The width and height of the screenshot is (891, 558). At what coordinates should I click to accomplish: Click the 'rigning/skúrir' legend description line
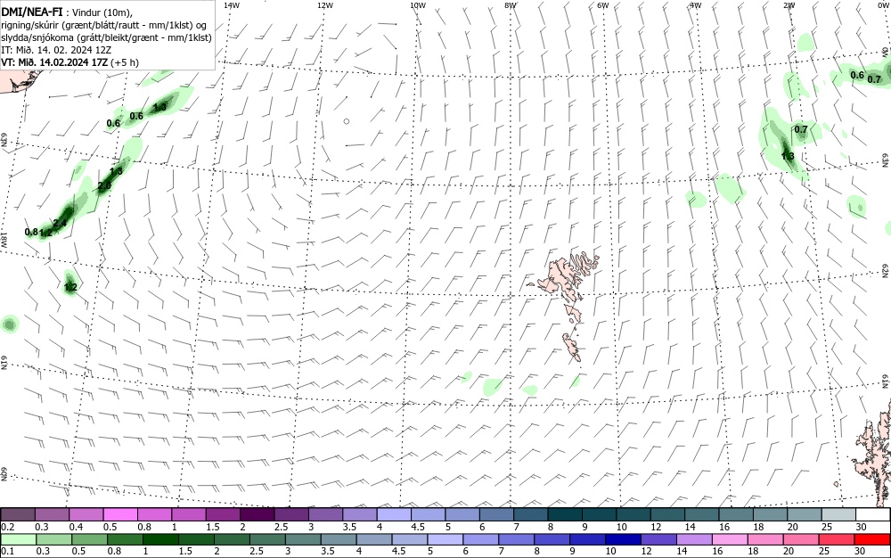(103, 25)
